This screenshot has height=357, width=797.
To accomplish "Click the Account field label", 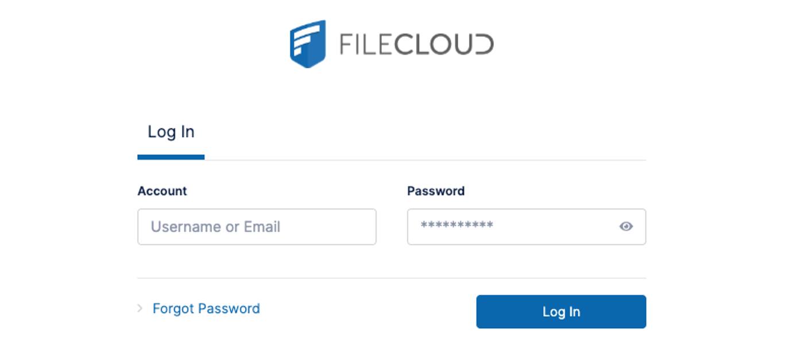I will (x=162, y=191).
